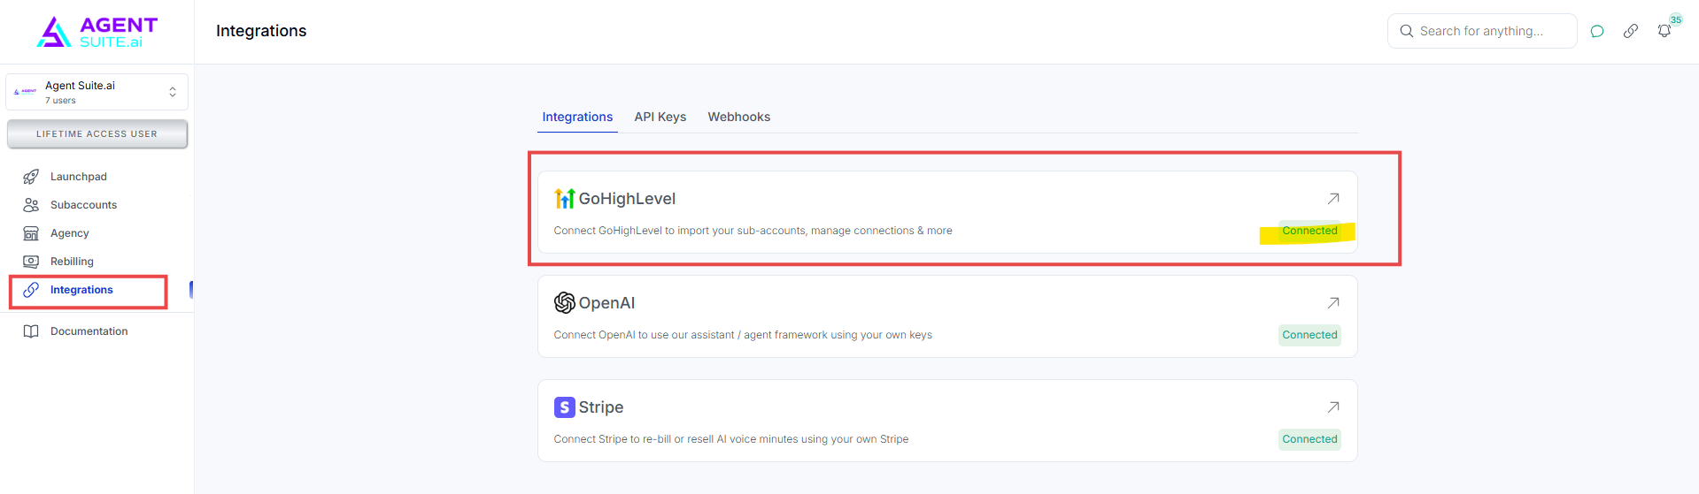Click the Rebilling money icon
Image resolution: width=1699 pixels, height=494 pixels.
pos(31,262)
